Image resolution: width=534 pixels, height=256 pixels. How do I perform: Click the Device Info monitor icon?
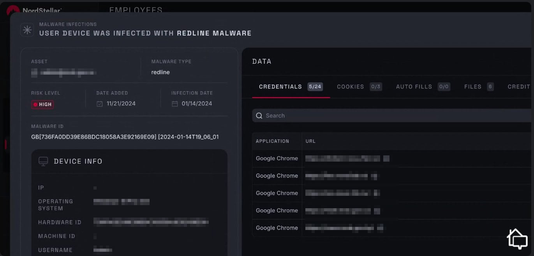[x=43, y=161]
